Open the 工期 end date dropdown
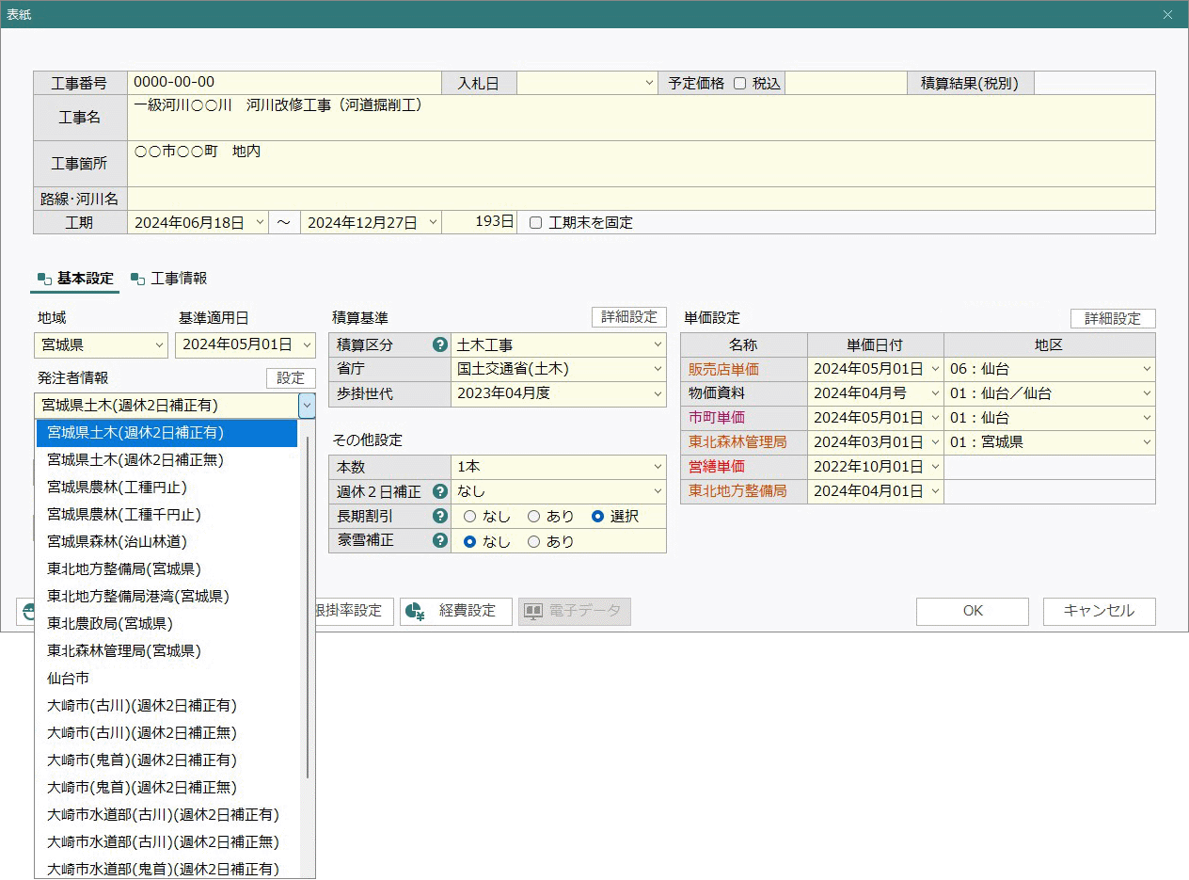The image size is (1189, 880). click(x=433, y=222)
